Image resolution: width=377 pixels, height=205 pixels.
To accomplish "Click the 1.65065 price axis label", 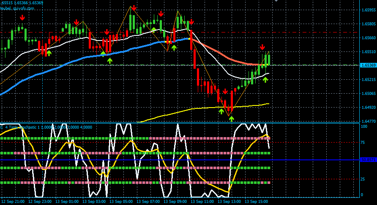I will click(369, 93).
